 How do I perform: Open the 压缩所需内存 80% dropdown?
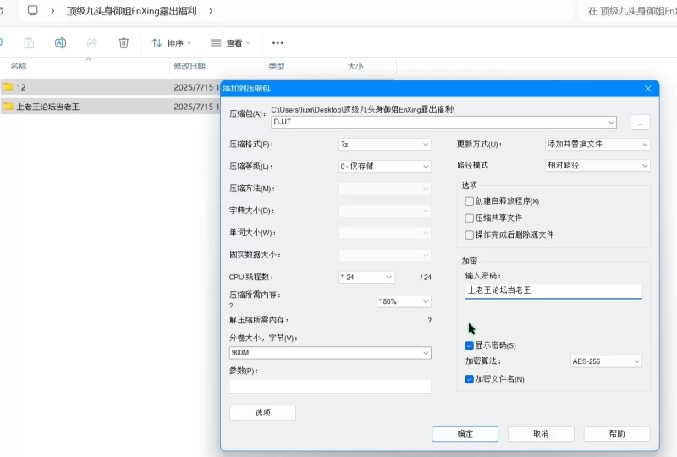click(404, 301)
